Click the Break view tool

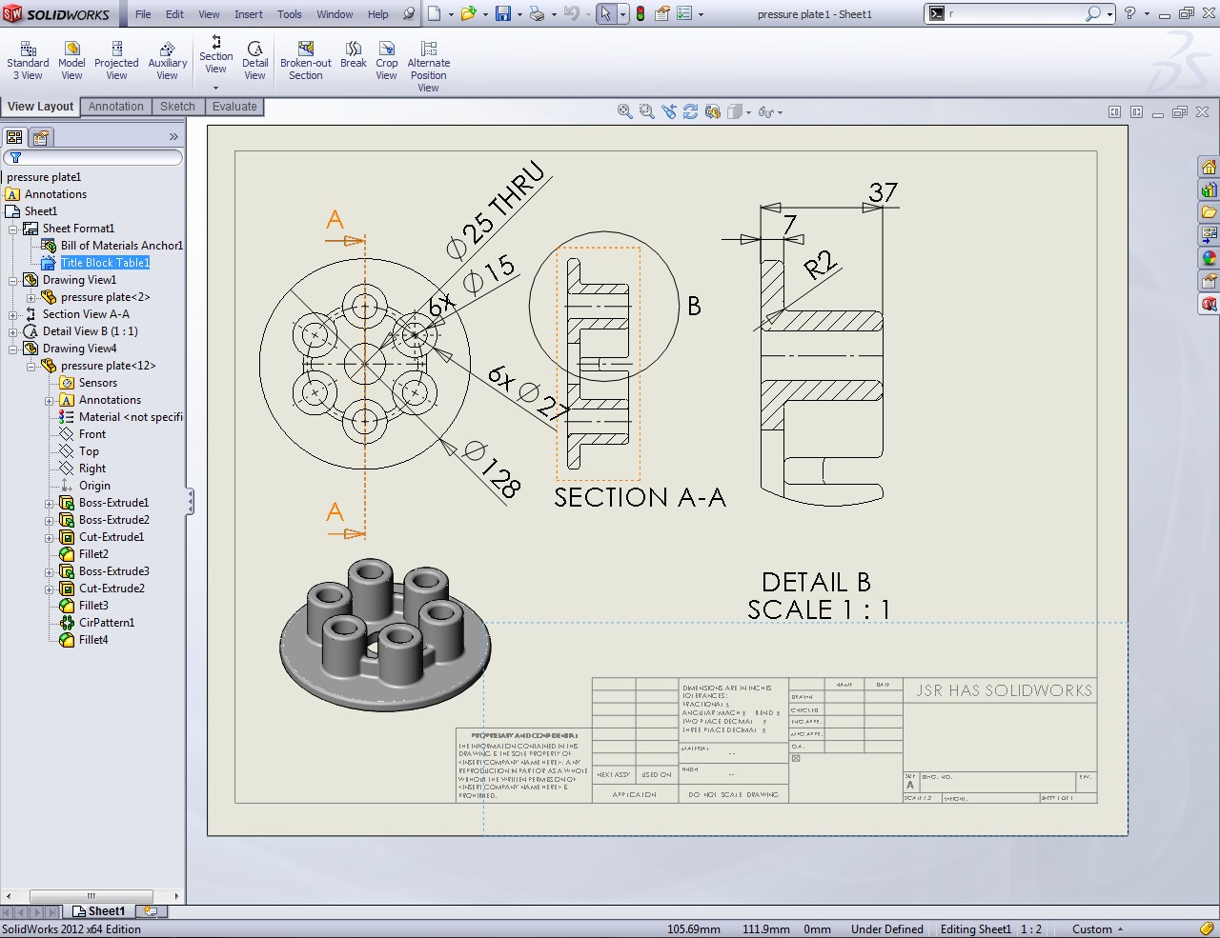pos(354,55)
